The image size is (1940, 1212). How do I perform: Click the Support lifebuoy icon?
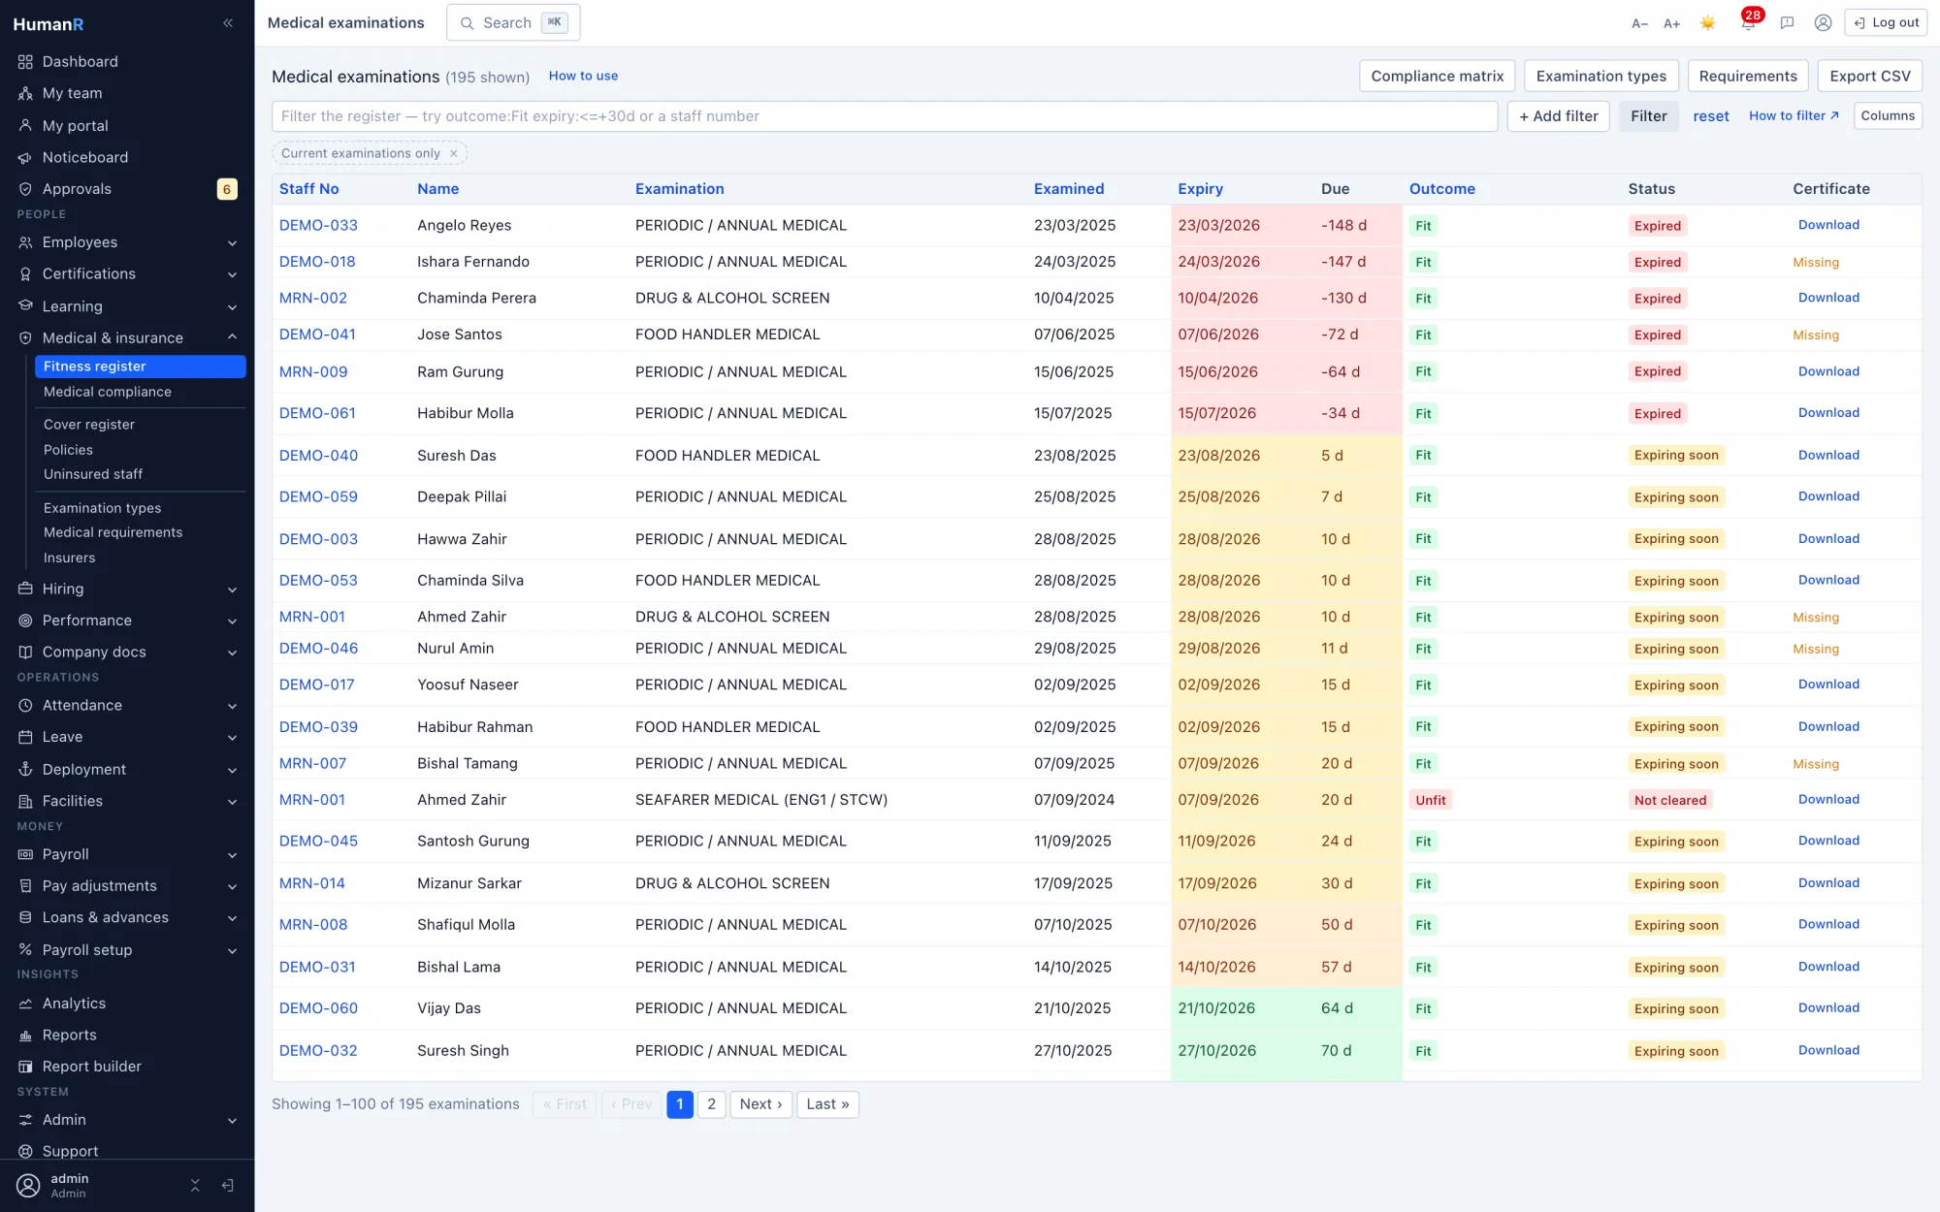click(x=25, y=1151)
